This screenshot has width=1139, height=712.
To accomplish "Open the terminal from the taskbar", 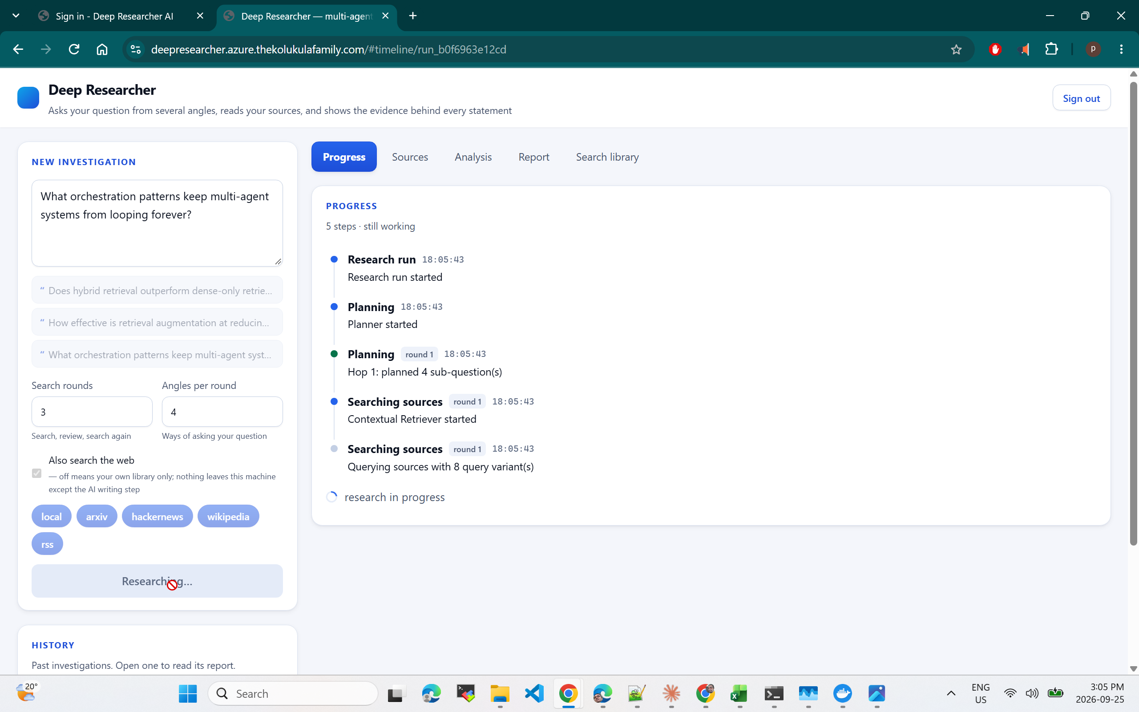I will coord(774,693).
